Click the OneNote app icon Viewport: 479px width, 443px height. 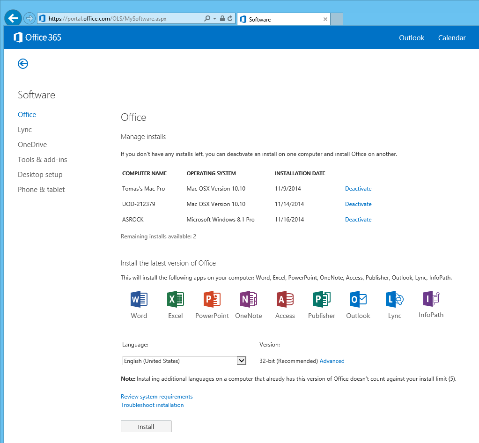[x=248, y=299]
